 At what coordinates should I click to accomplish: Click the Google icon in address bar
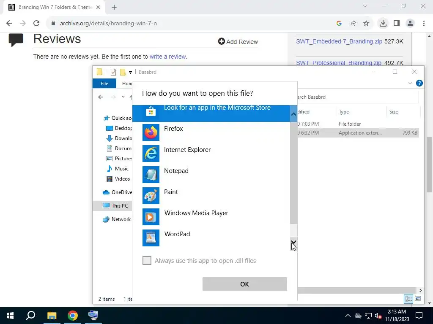339,24
